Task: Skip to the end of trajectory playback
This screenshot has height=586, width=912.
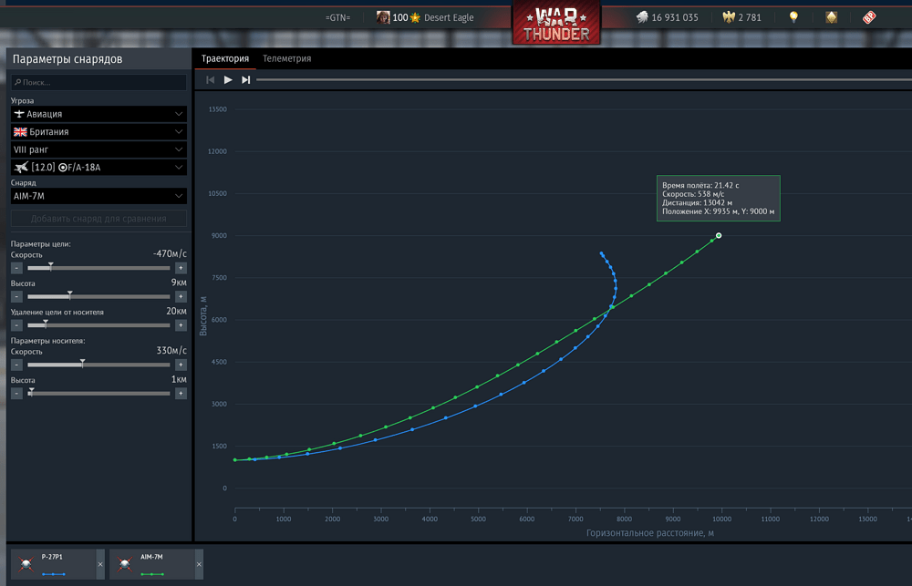Action: pos(246,79)
